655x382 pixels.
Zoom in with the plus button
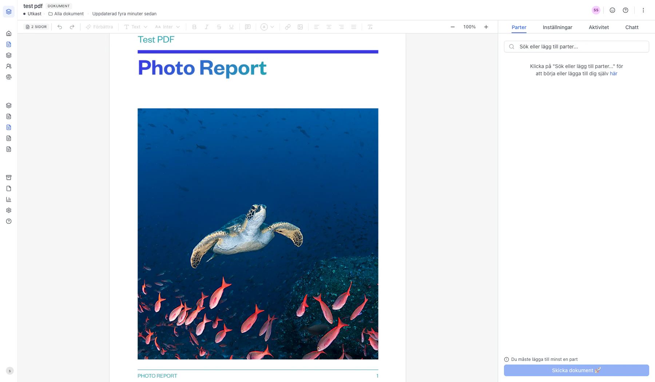coord(486,27)
